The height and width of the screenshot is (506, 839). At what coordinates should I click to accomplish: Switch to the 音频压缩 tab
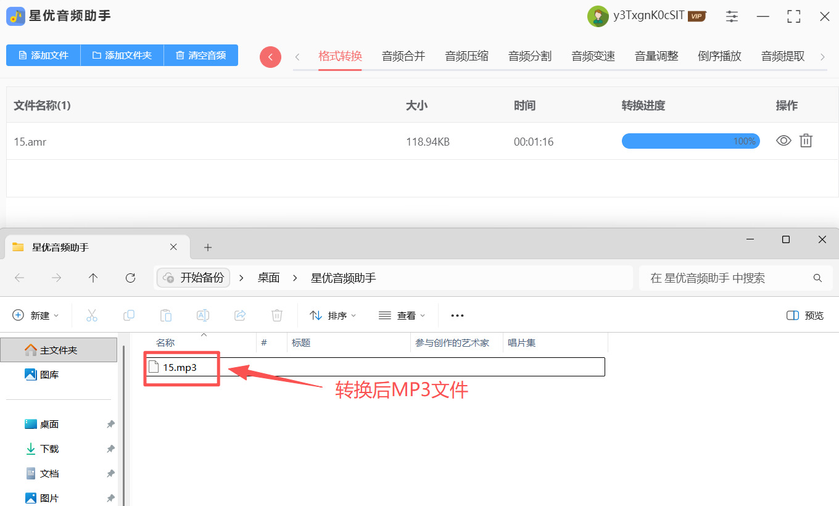point(466,57)
